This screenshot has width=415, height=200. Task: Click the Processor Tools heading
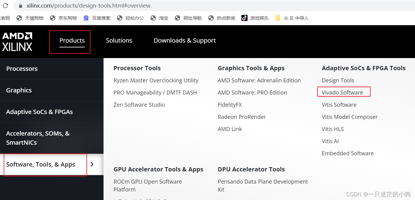137,68
